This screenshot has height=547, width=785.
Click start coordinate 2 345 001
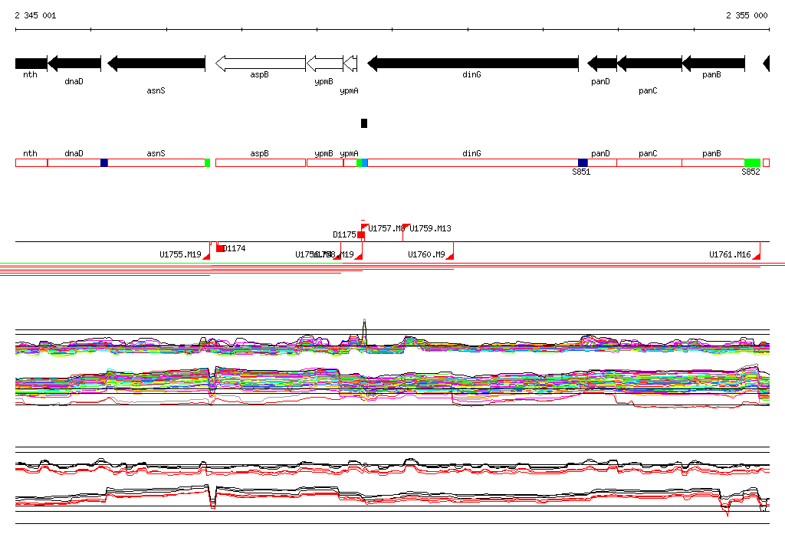coord(35,15)
